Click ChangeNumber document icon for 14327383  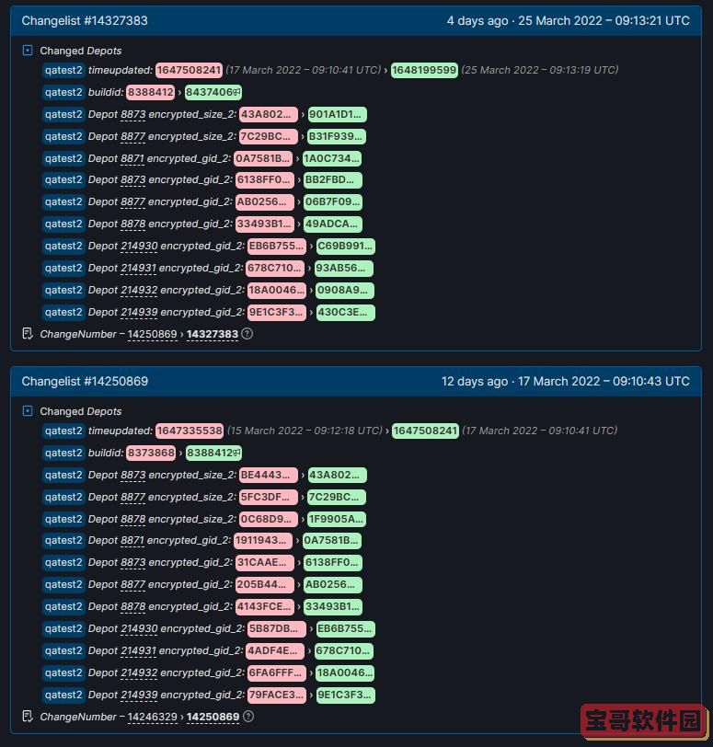coord(28,333)
